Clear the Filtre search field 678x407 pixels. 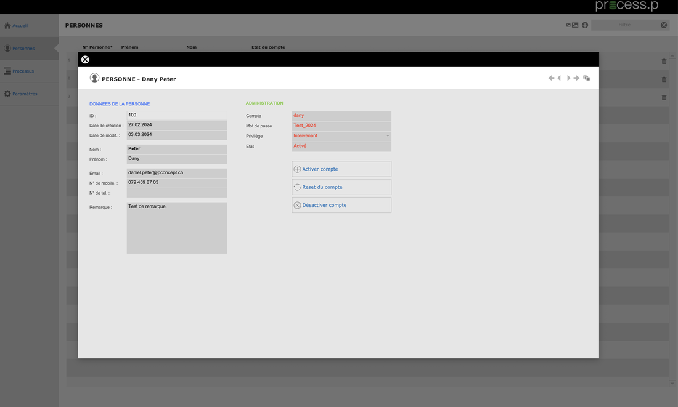pyautogui.click(x=664, y=25)
